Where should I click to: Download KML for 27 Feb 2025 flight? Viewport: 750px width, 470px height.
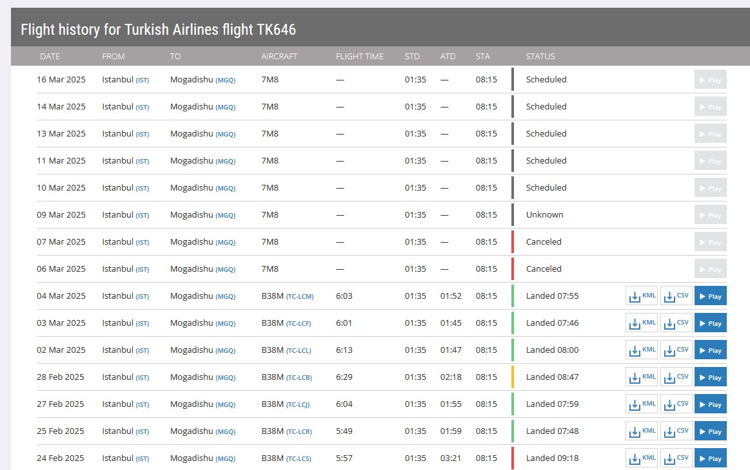pyautogui.click(x=642, y=404)
